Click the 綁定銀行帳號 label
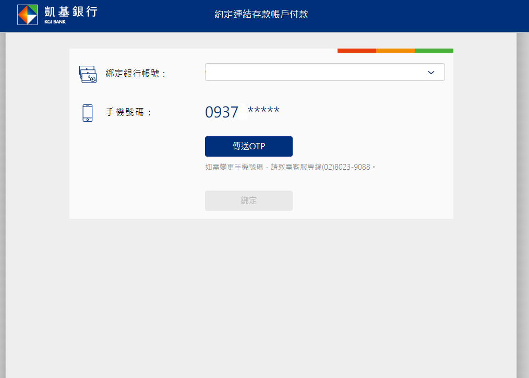 tap(136, 73)
